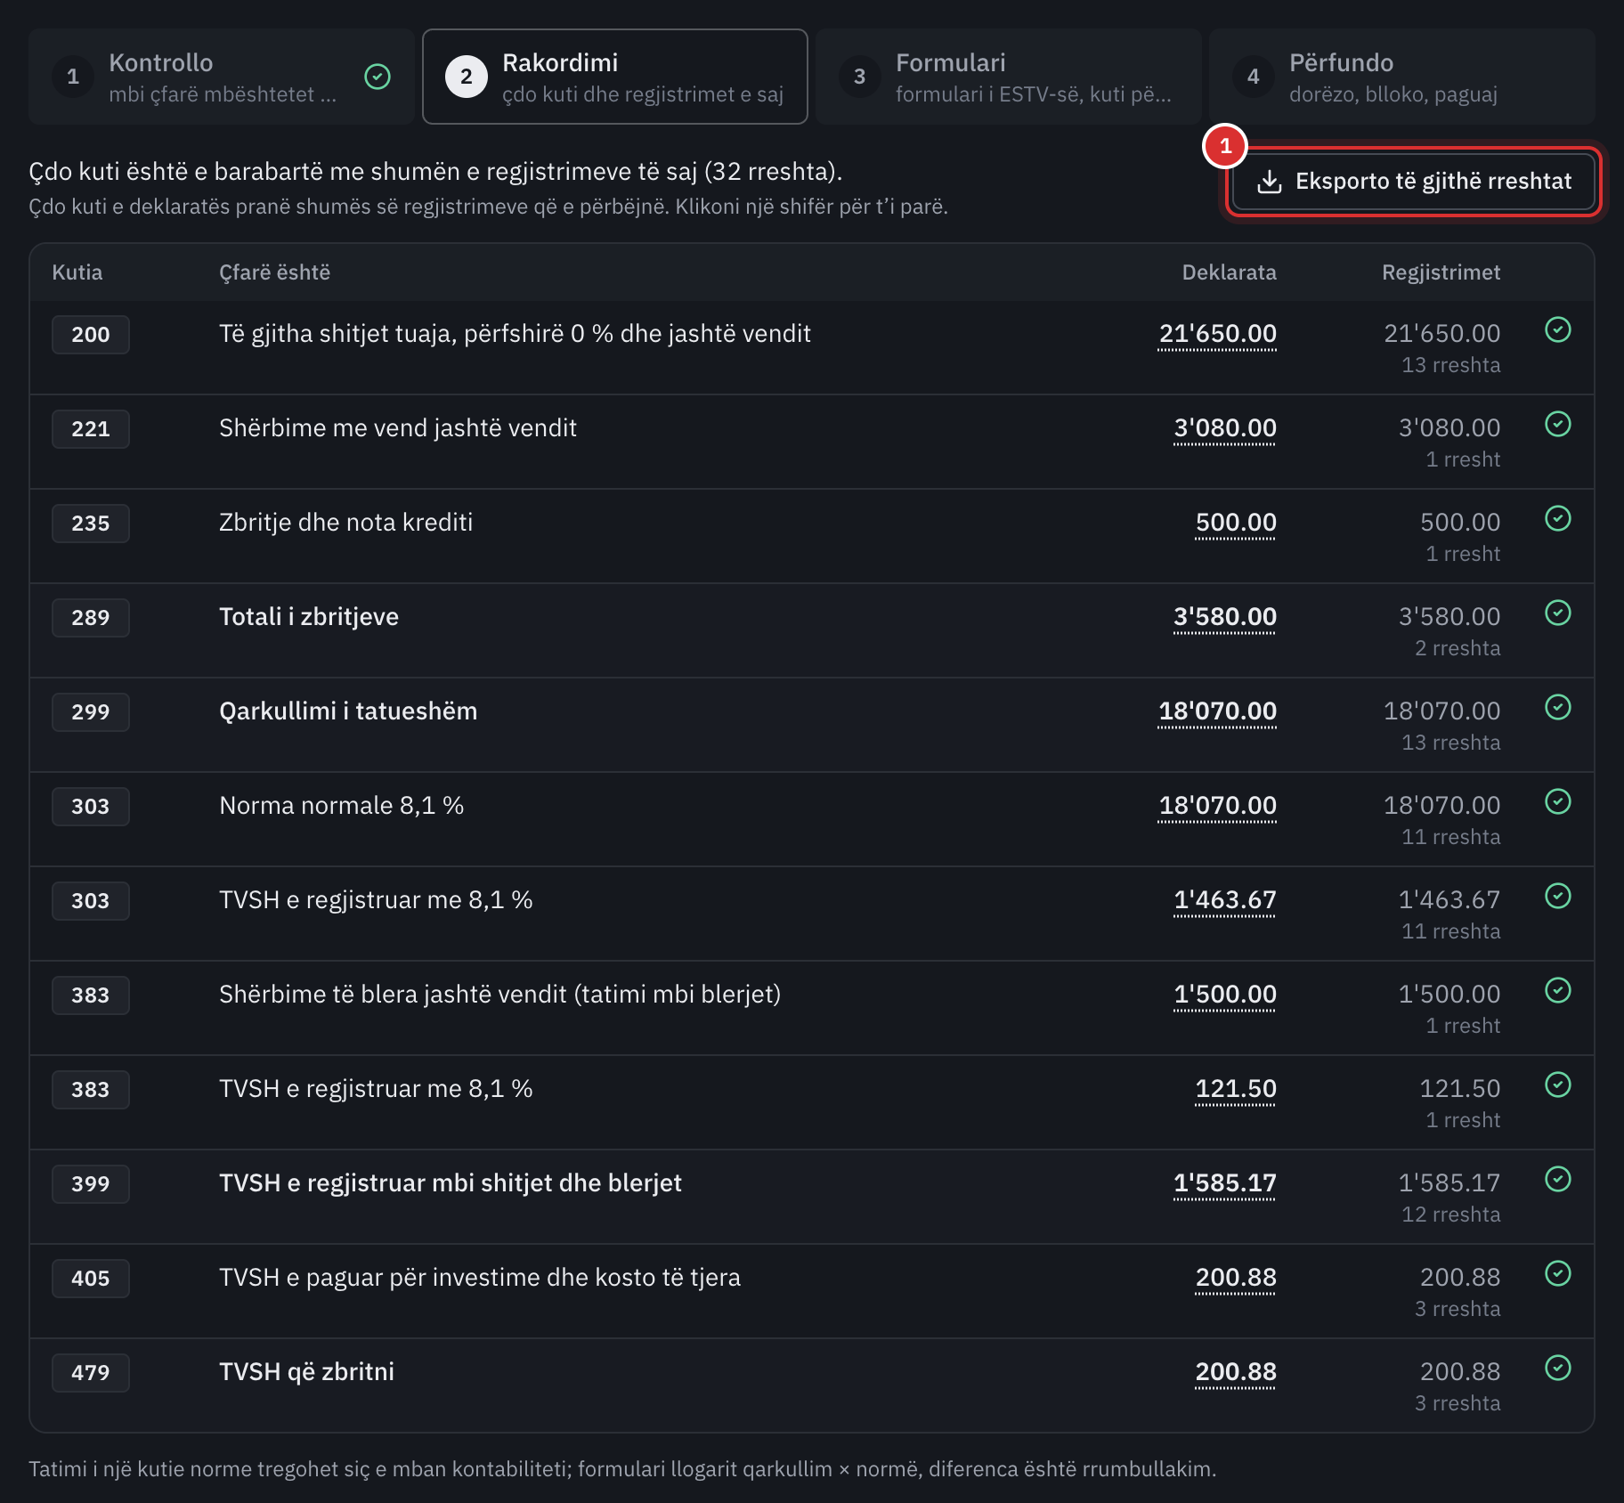The height and width of the screenshot is (1503, 1624).
Task: Click the box 405 badge
Action: tap(91, 1279)
